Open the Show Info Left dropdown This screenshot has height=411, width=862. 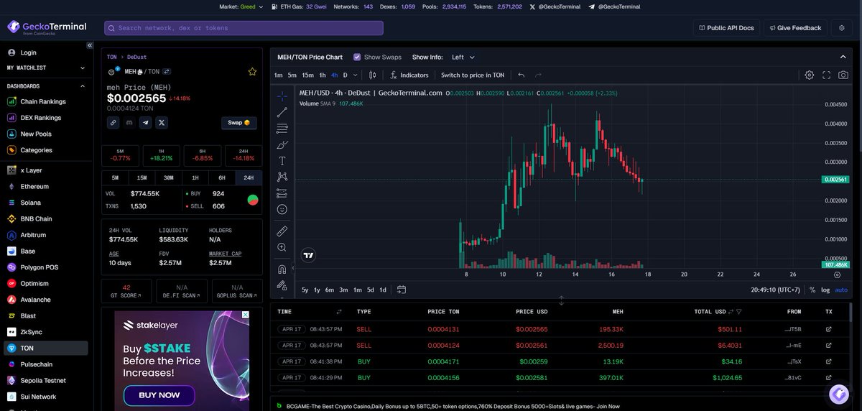(463, 57)
